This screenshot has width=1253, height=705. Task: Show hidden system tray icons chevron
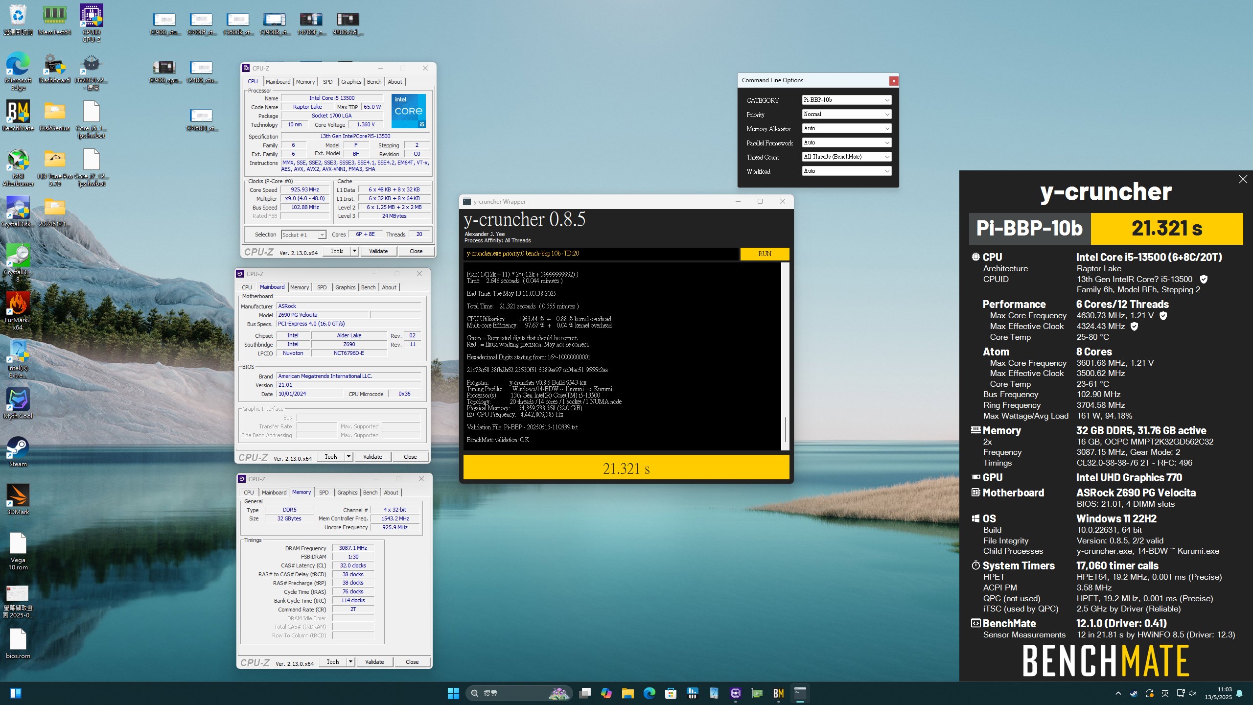pos(1118,693)
